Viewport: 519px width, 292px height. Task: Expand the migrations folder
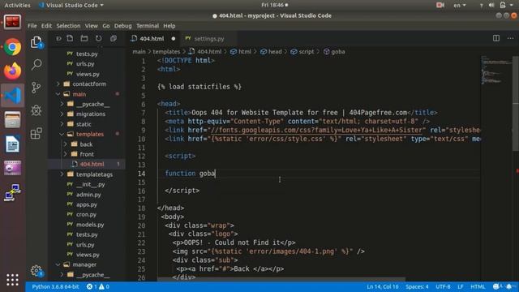[x=91, y=114]
